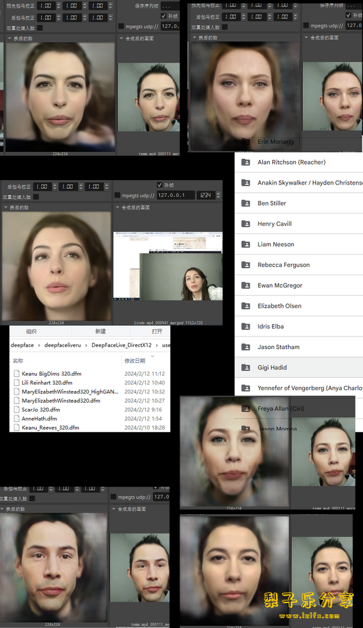Screen dimensions: 363x628
Task: Select the Idris Elba folder name
Action: (x=270, y=327)
